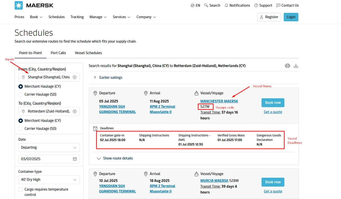Screen dimensions: 341x199
Task: Click the printer icon above search results
Action: (287, 66)
